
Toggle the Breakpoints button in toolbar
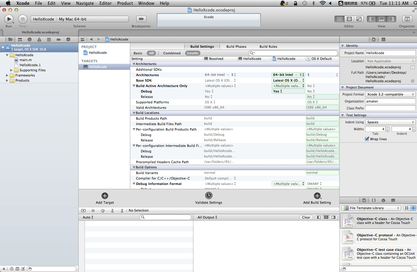(141, 19)
